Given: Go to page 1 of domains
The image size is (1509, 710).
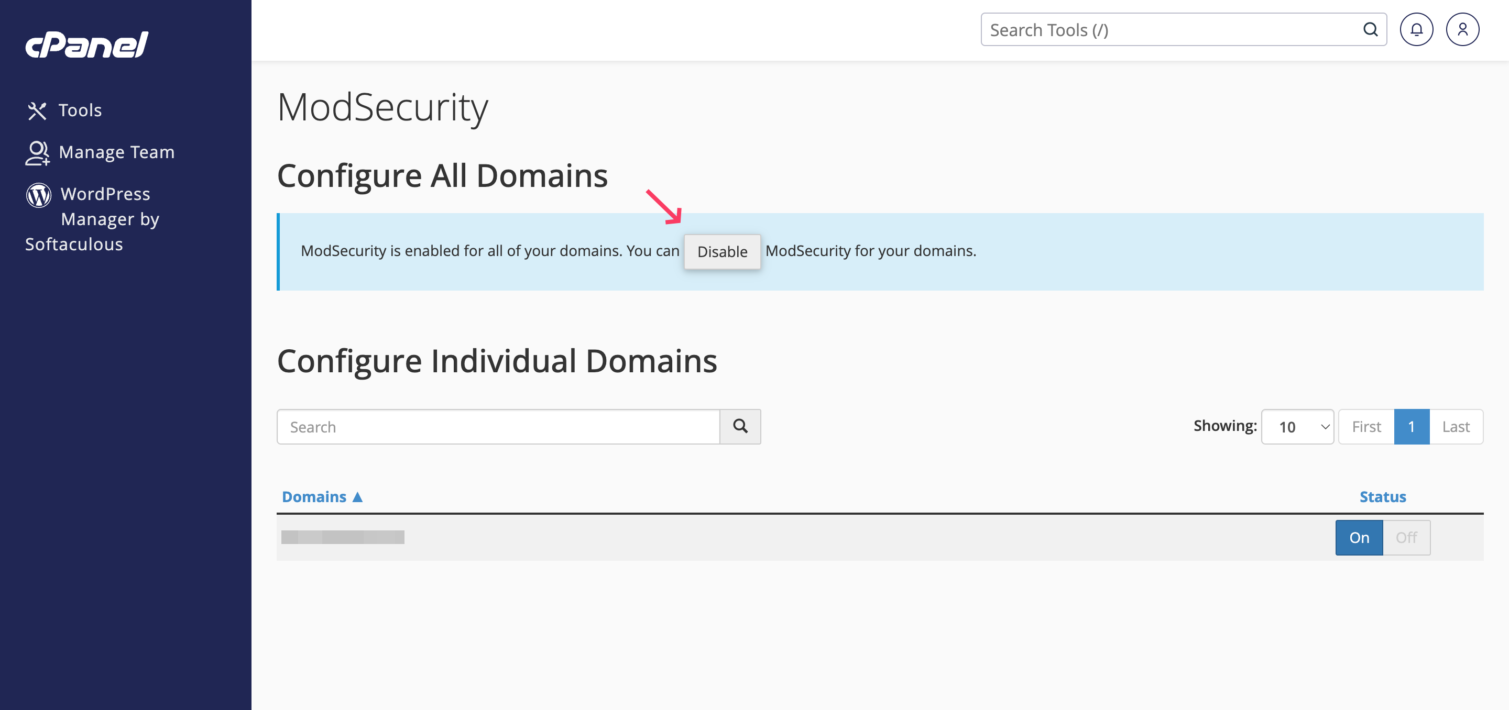Looking at the screenshot, I should click(x=1412, y=427).
